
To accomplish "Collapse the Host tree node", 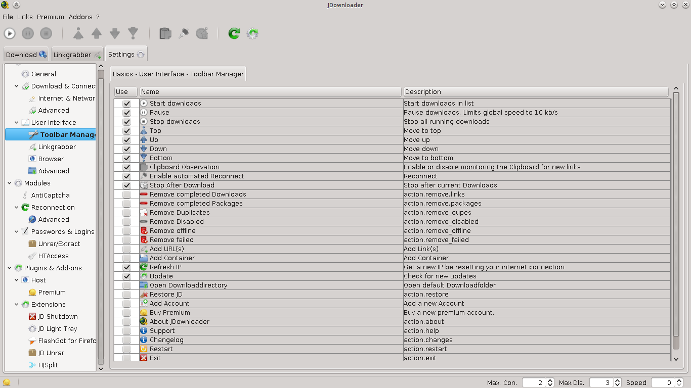I will (17, 280).
